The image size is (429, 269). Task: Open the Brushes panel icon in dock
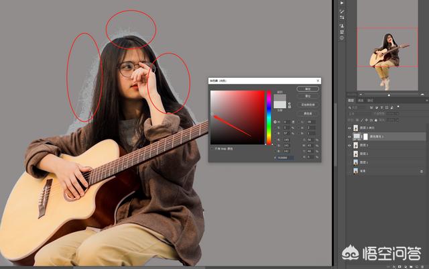point(342,11)
